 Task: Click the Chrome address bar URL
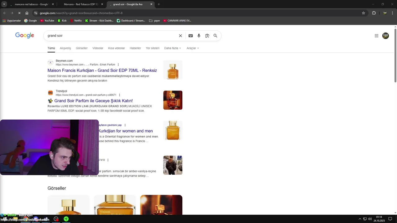click(81, 13)
